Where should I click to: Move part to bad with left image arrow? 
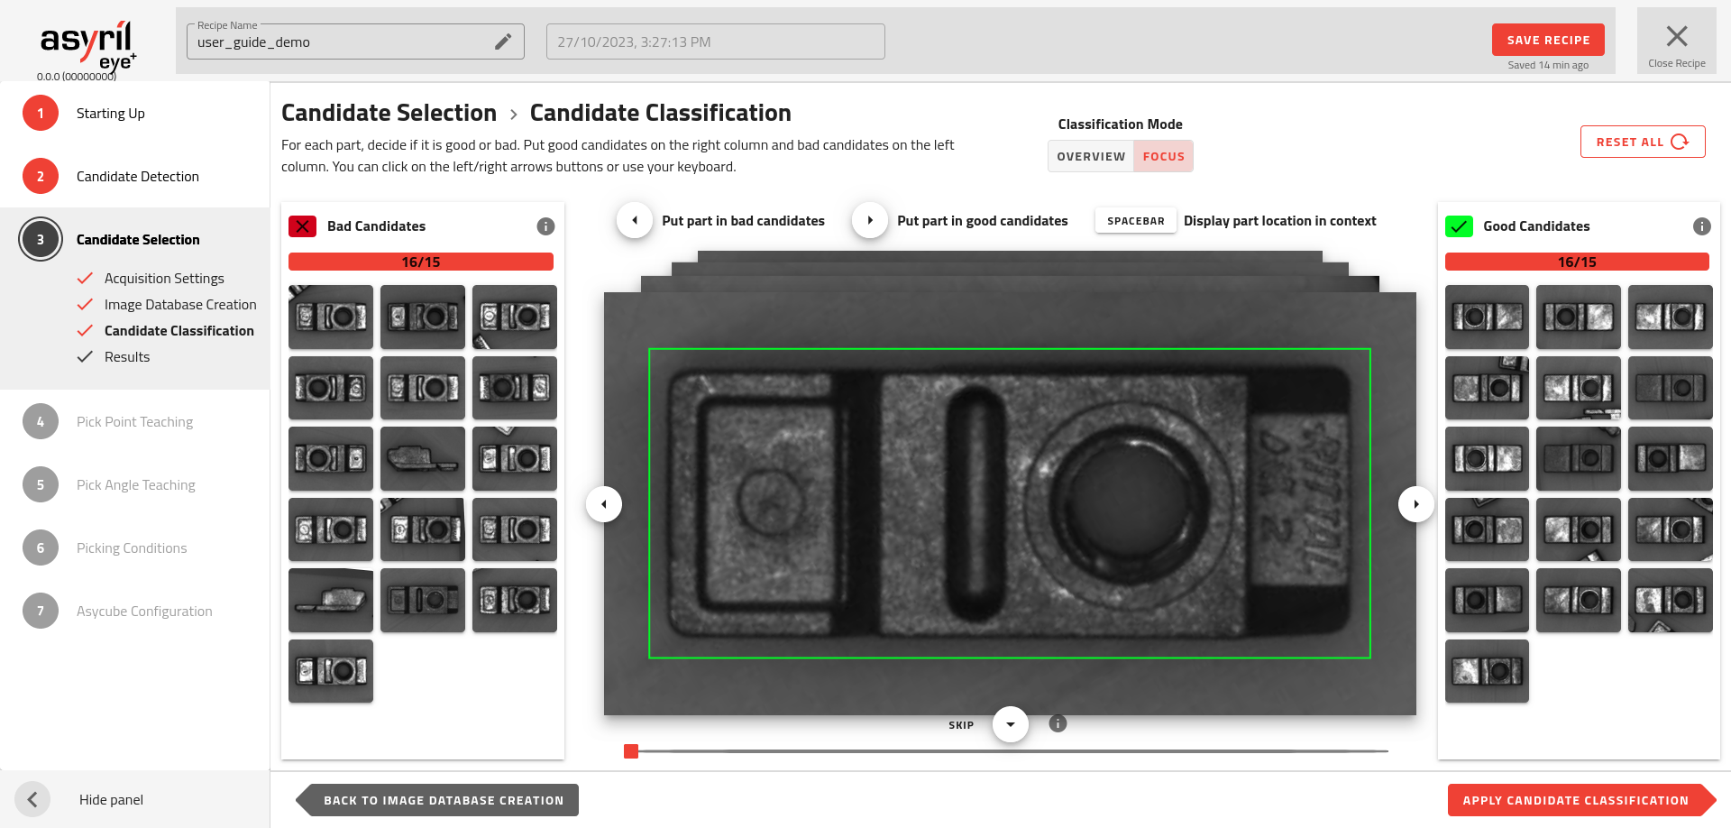click(x=604, y=504)
